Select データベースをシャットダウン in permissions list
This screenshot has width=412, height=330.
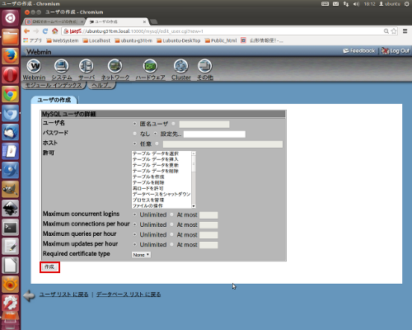pos(162,194)
